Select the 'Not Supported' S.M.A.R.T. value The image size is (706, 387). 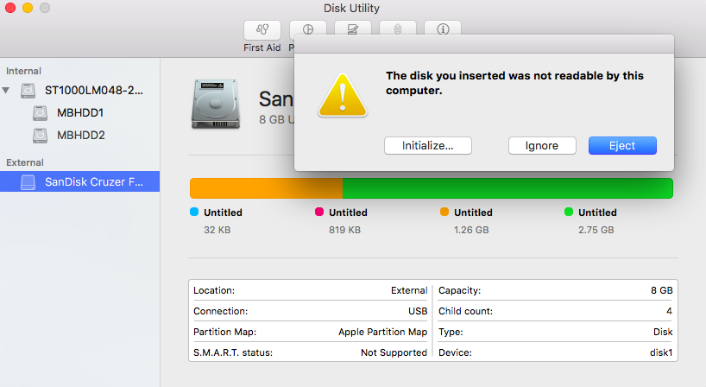coord(394,352)
